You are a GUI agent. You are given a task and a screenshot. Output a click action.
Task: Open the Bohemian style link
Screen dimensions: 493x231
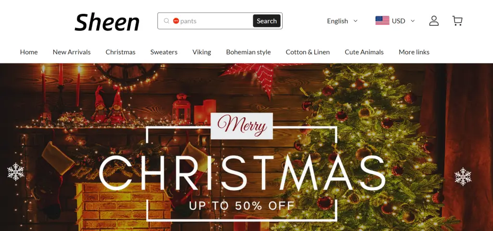point(248,52)
